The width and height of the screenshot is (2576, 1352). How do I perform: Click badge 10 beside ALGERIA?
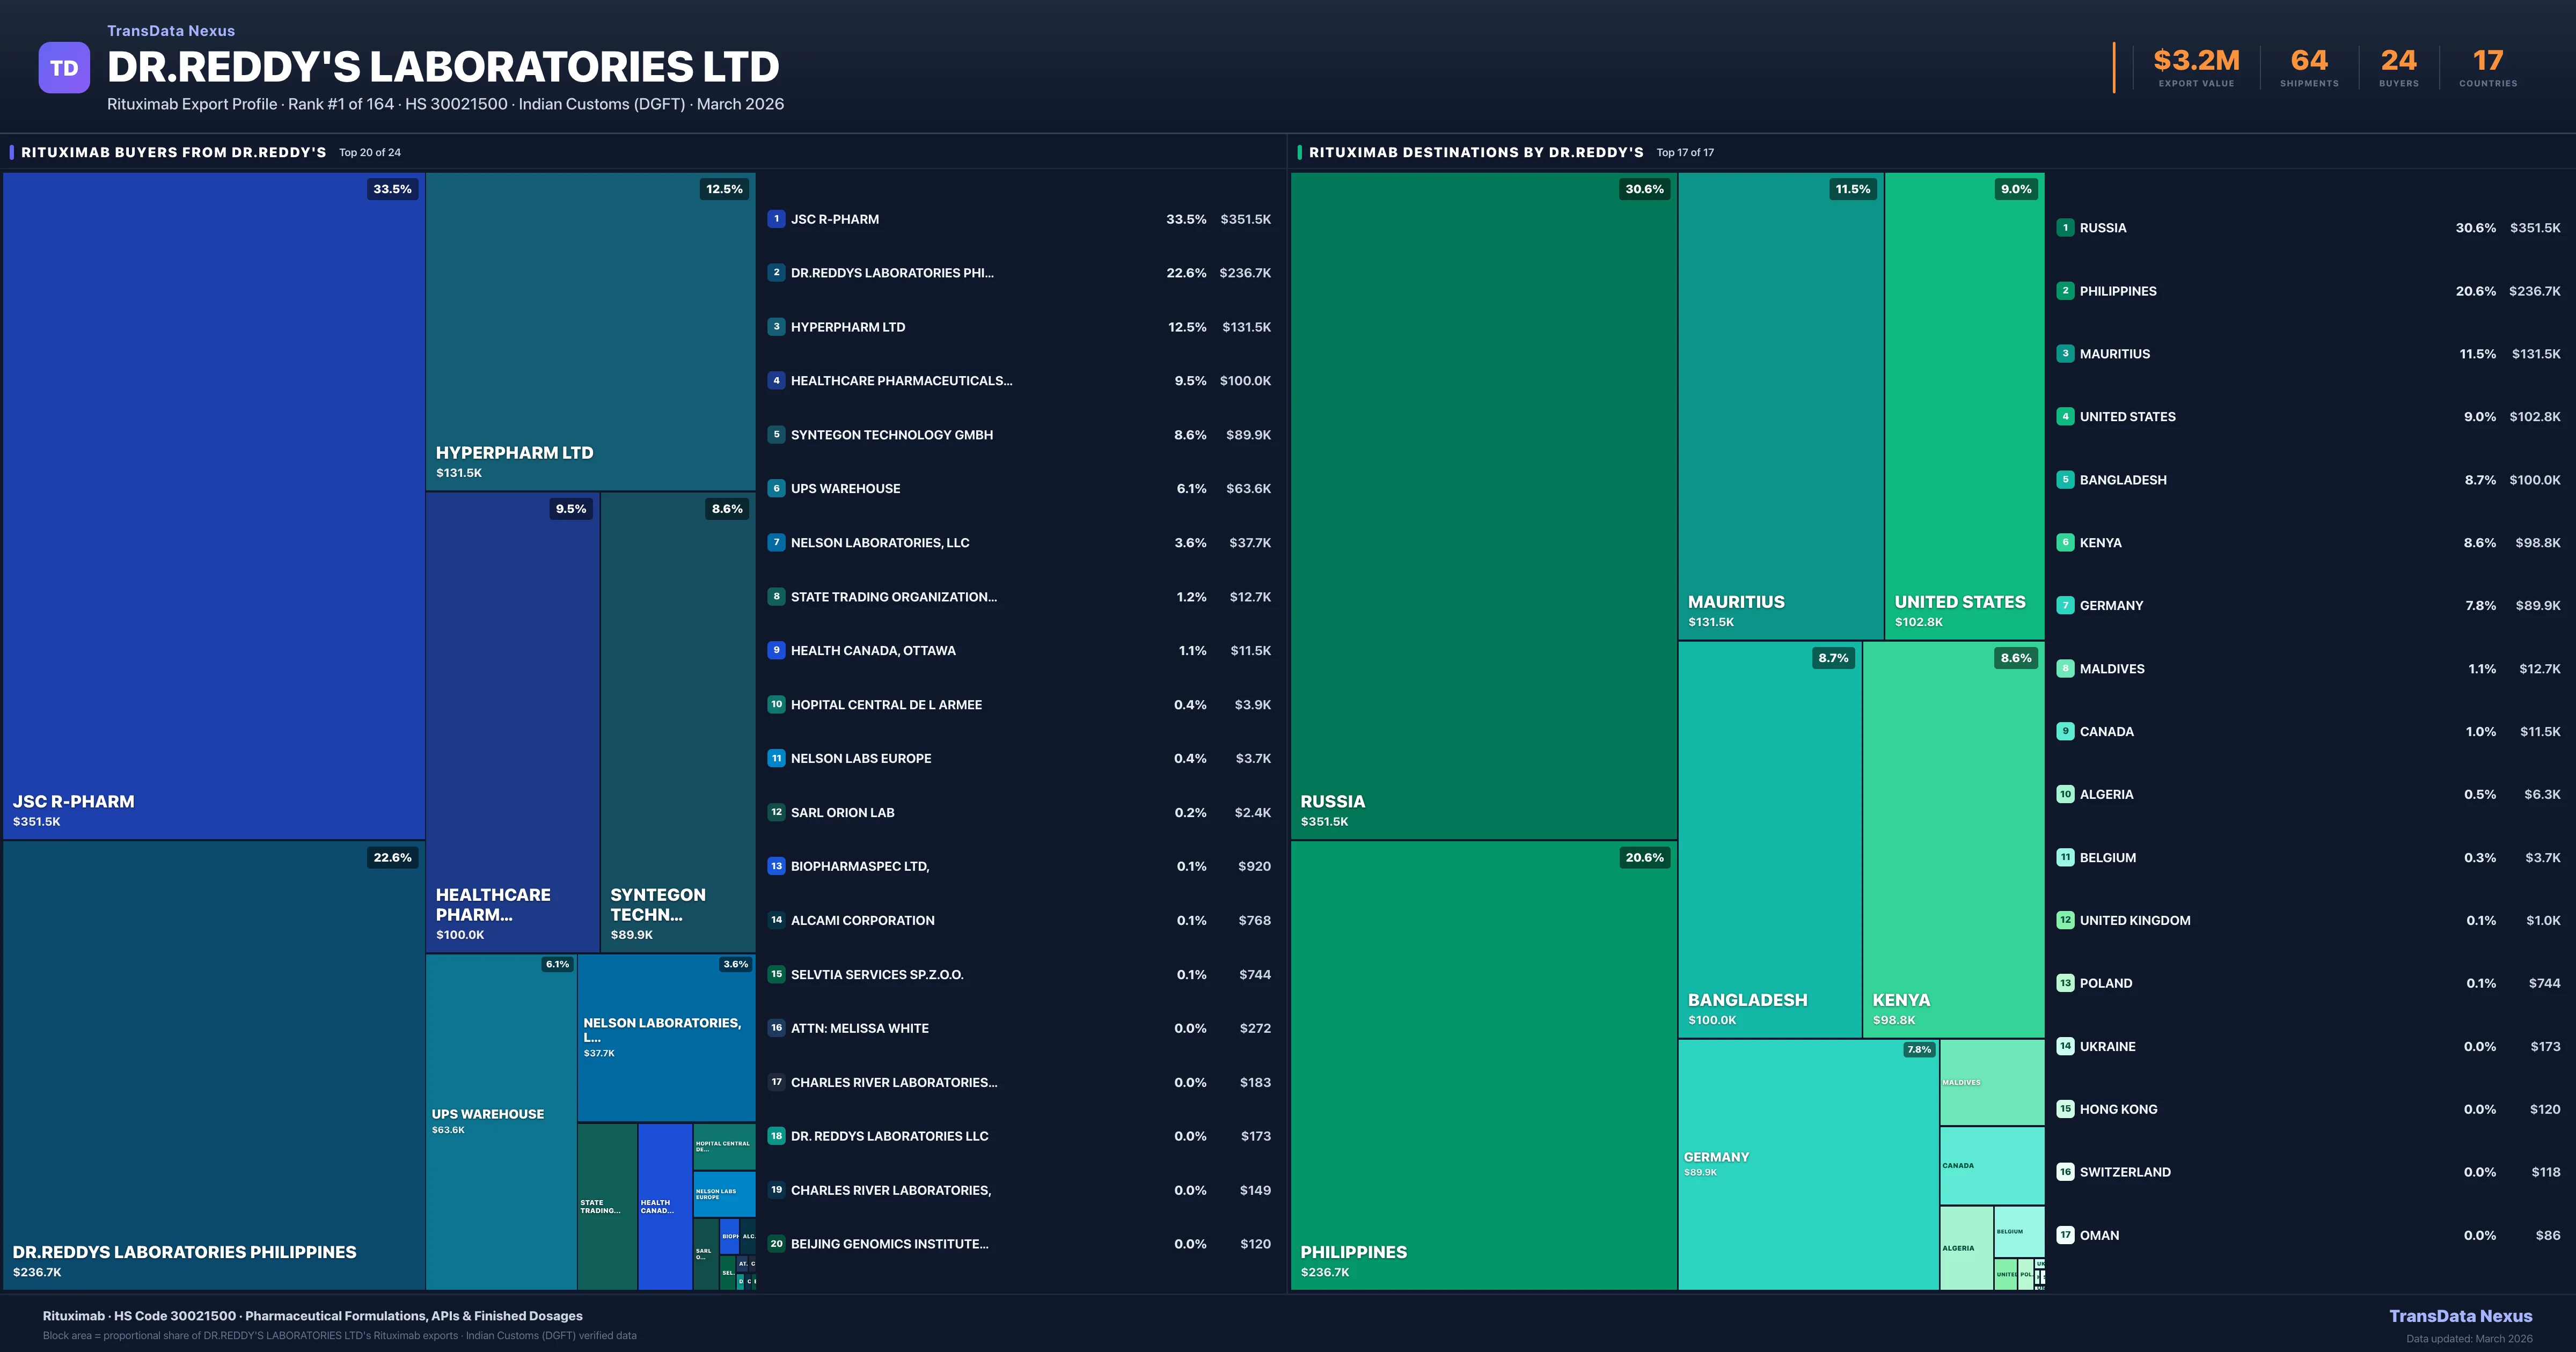point(2065,794)
